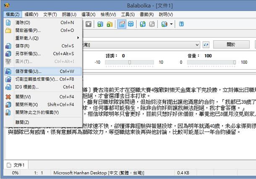Click the folder icon beside 開啟舊檔(P)

pyautogui.click(x=8, y=30)
